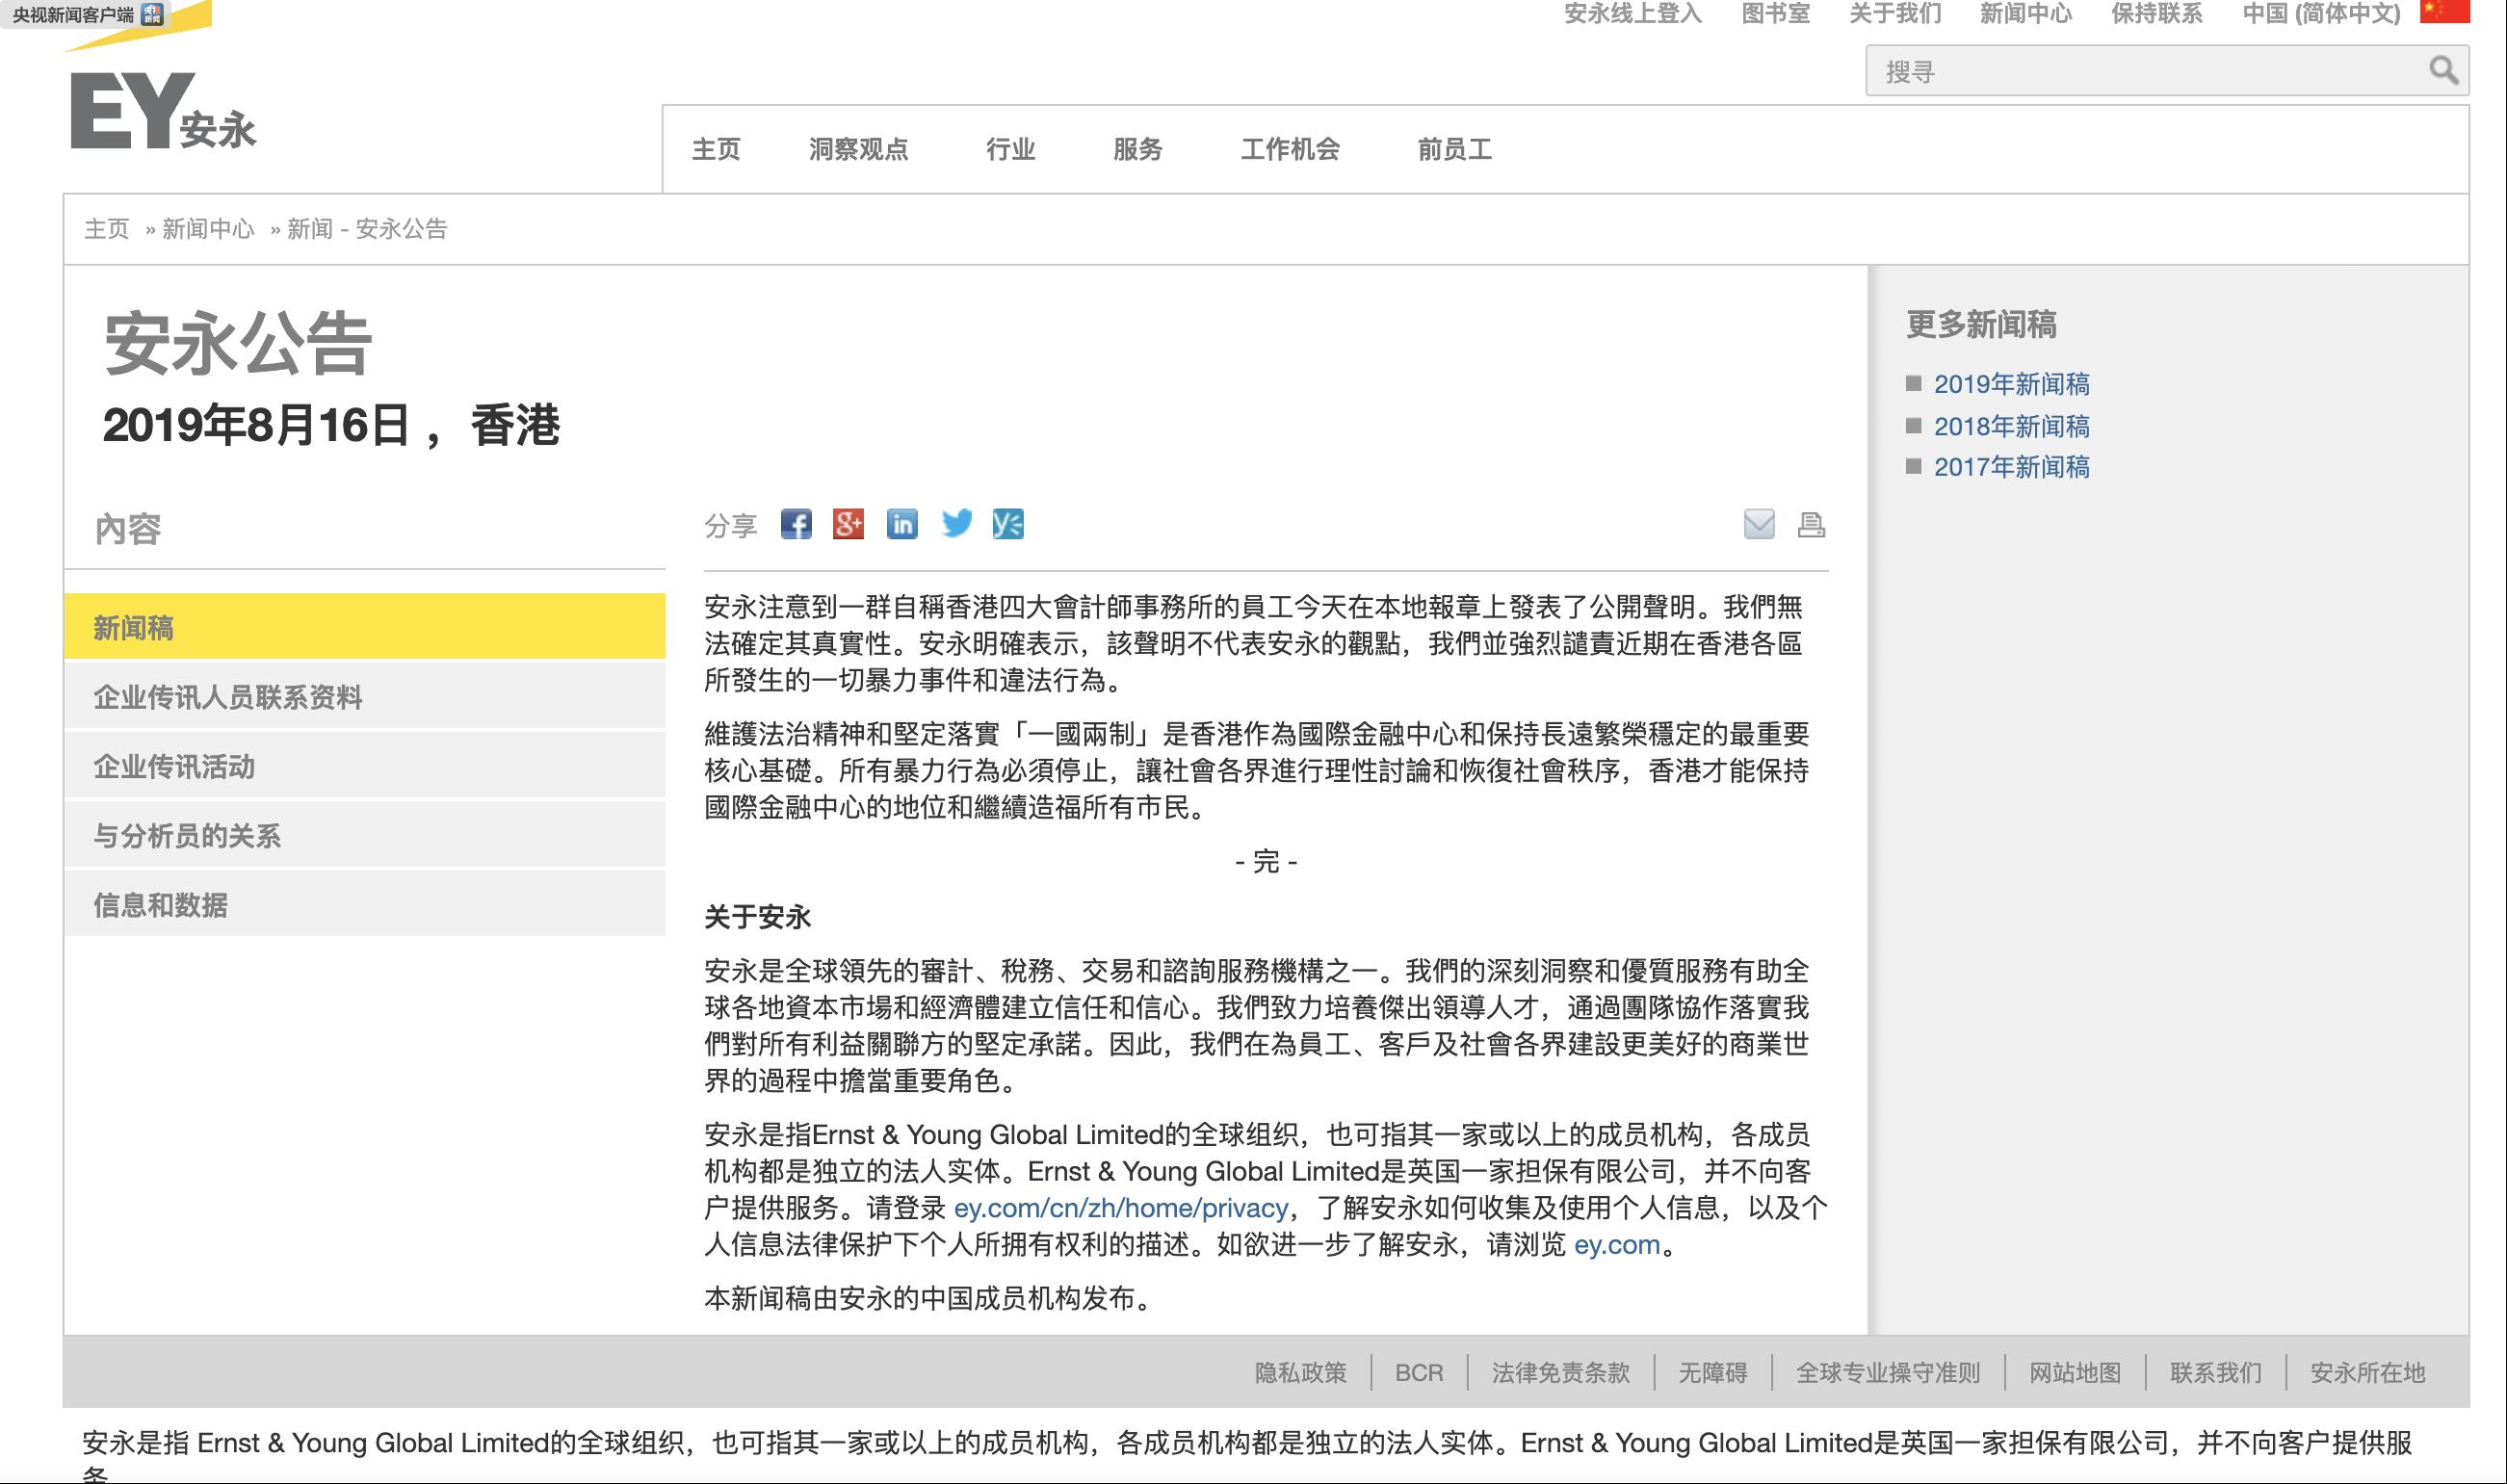Open 无障碍 footer link
Image resolution: width=2507 pixels, height=1484 pixels.
click(1713, 1373)
